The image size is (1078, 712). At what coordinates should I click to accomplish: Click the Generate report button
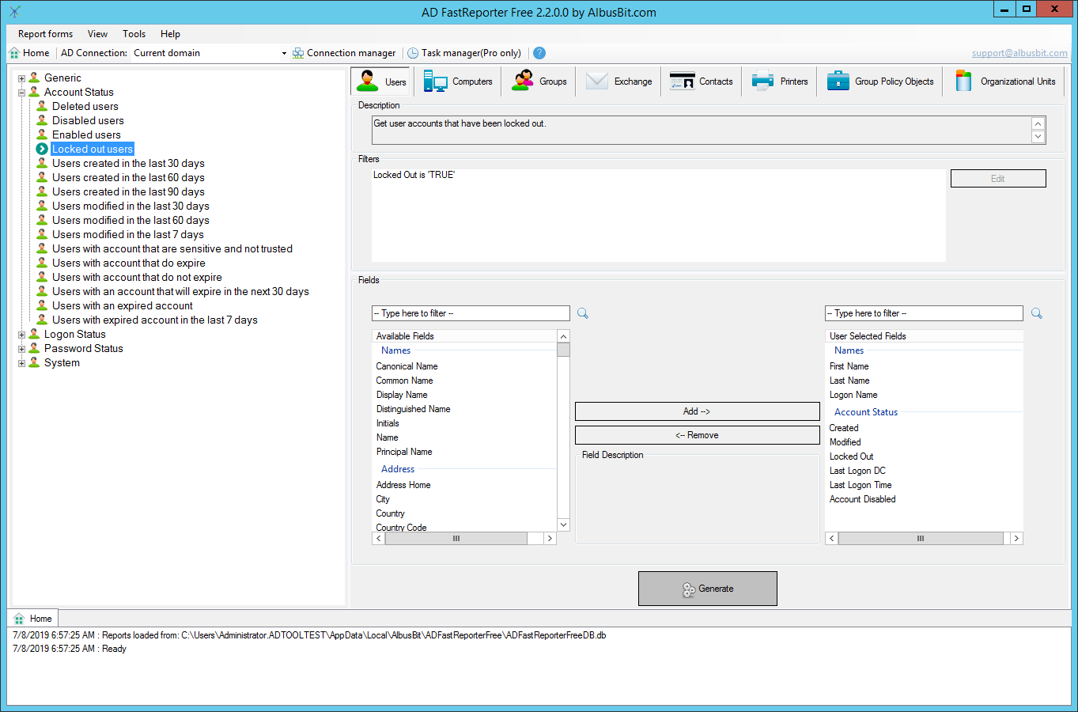[x=708, y=589]
